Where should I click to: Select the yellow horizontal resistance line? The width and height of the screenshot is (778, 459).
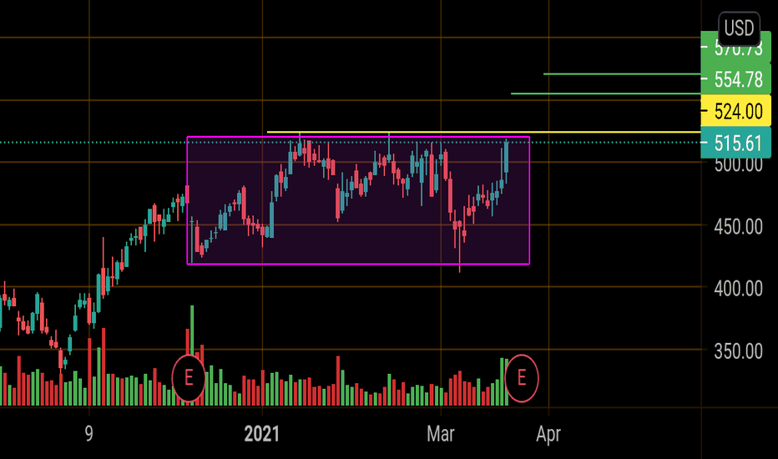(484, 132)
